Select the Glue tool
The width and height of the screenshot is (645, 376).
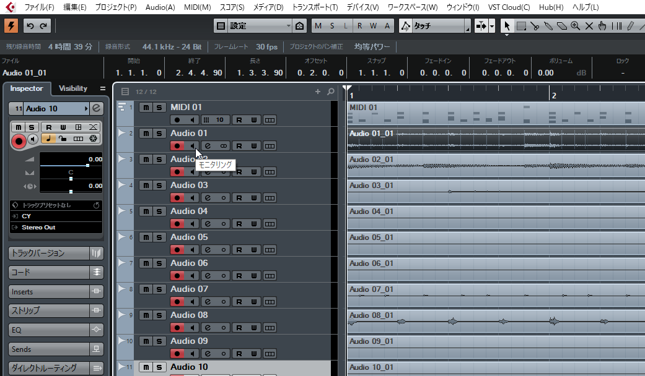click(x=548, y=26)
